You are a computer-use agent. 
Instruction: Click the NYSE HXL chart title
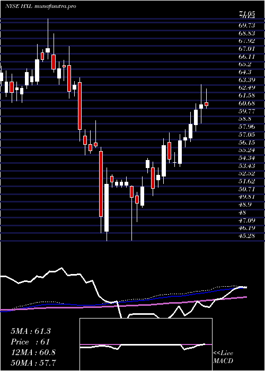pos(40,6)
